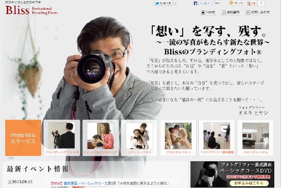Open the 養成講座・ベーシックコース event link
The image size is (281, 188).
click(x=86, y=183)
